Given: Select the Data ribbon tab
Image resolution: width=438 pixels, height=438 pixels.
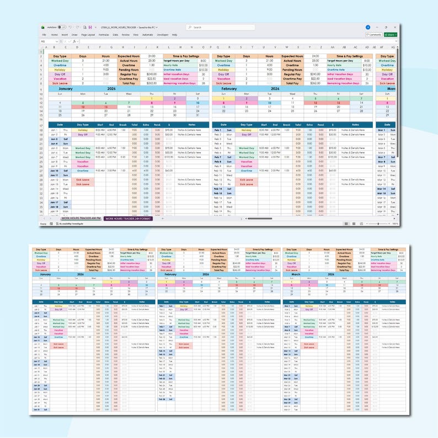Looking at the screenshot, I should point(115,35).
